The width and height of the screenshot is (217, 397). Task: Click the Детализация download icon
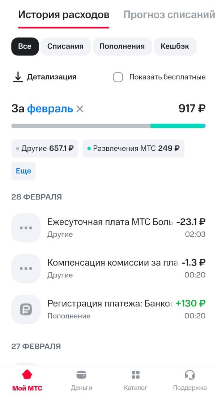pos(18,77)
